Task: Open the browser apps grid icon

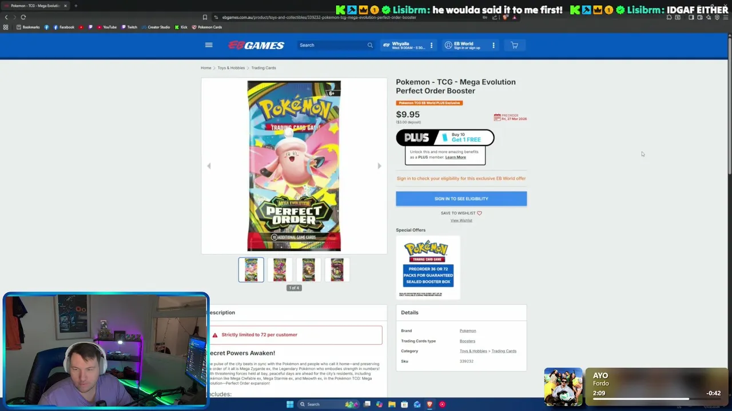Action: 6,27
